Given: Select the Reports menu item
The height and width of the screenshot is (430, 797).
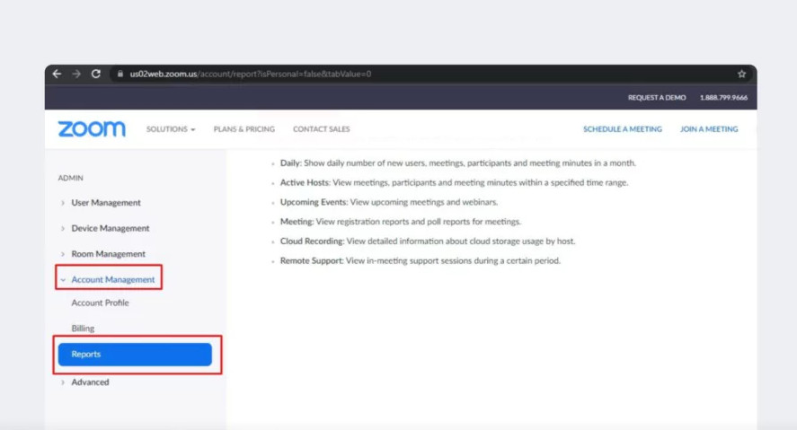Looking at the screenshot, I should click(x=135, y=355).
